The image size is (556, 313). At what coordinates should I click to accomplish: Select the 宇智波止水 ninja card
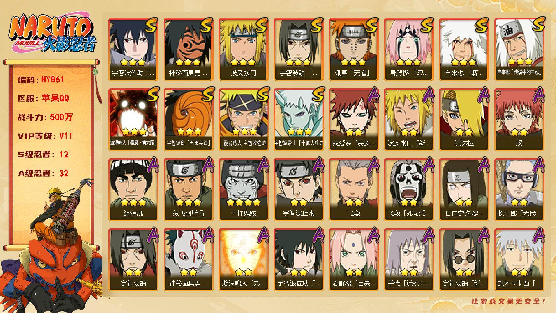pyautogui.click(x=299, y=189)
